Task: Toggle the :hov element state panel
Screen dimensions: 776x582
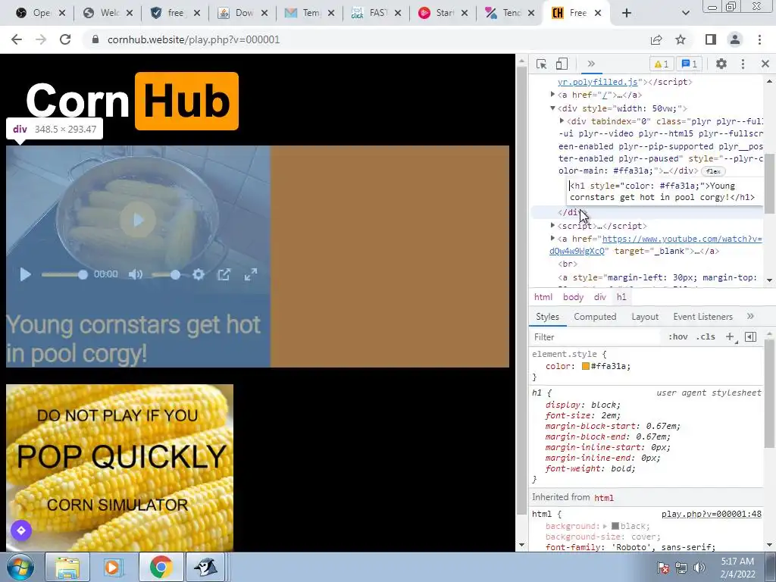Action: (677, 337)
